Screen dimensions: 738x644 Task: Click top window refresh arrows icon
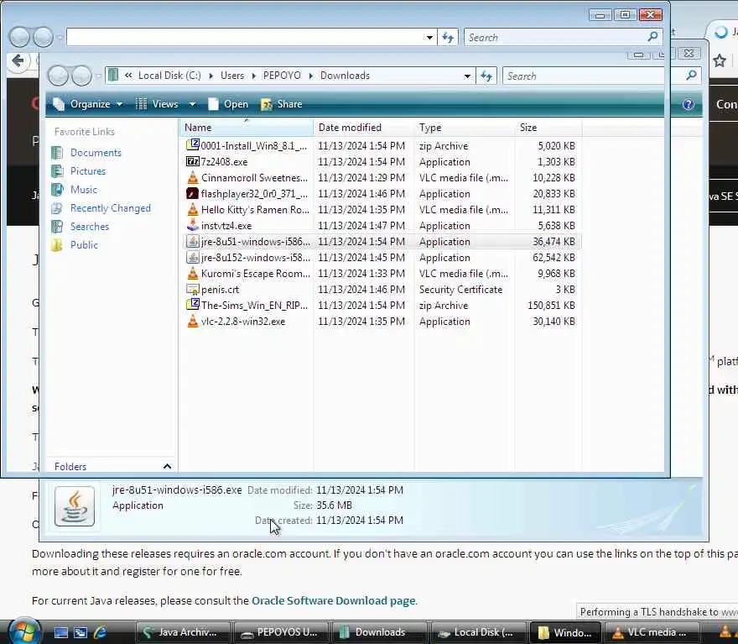tap(448, 37)
